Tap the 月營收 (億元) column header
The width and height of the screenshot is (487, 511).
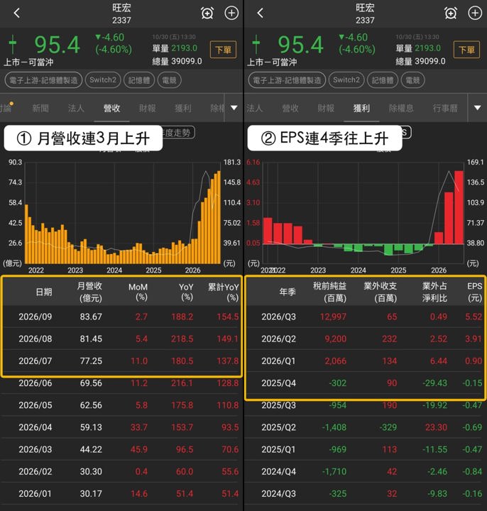coord(89,292)
